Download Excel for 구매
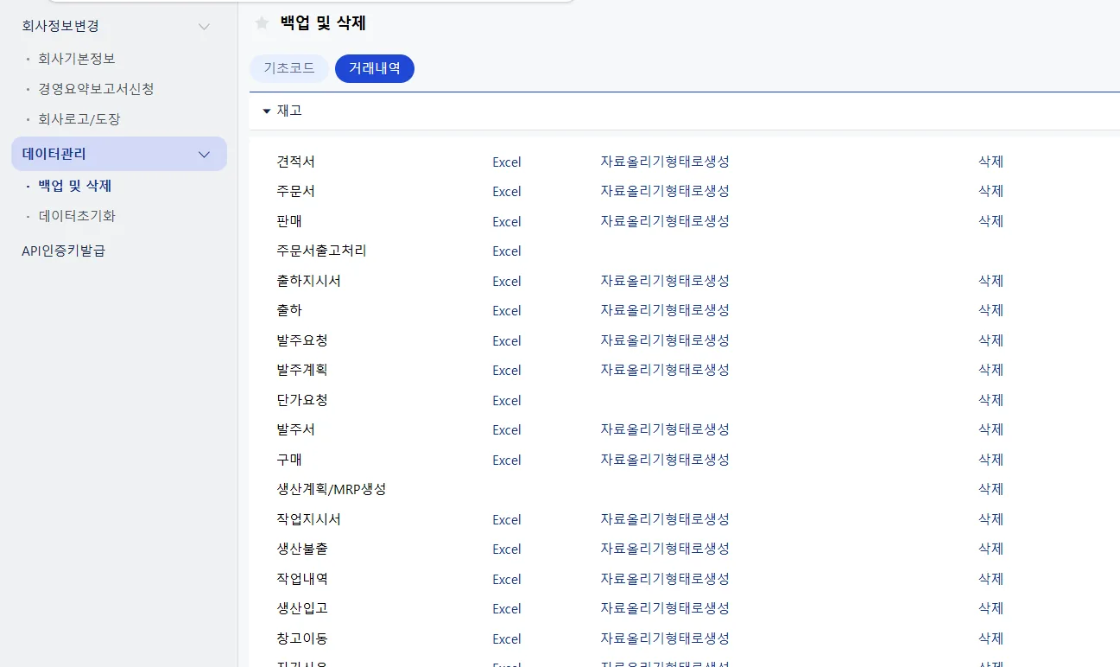The width and height of the screenshot is (1120, 667). pos(507,460)
